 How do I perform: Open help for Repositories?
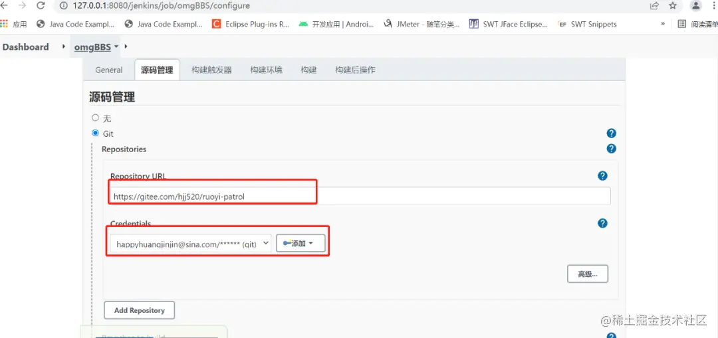click(x=612, y=149)
